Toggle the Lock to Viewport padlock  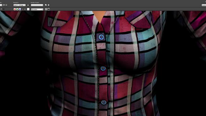click(x=28, y=5)
